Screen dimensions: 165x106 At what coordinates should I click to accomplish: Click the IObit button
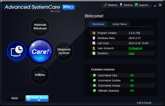coord(15,98)
